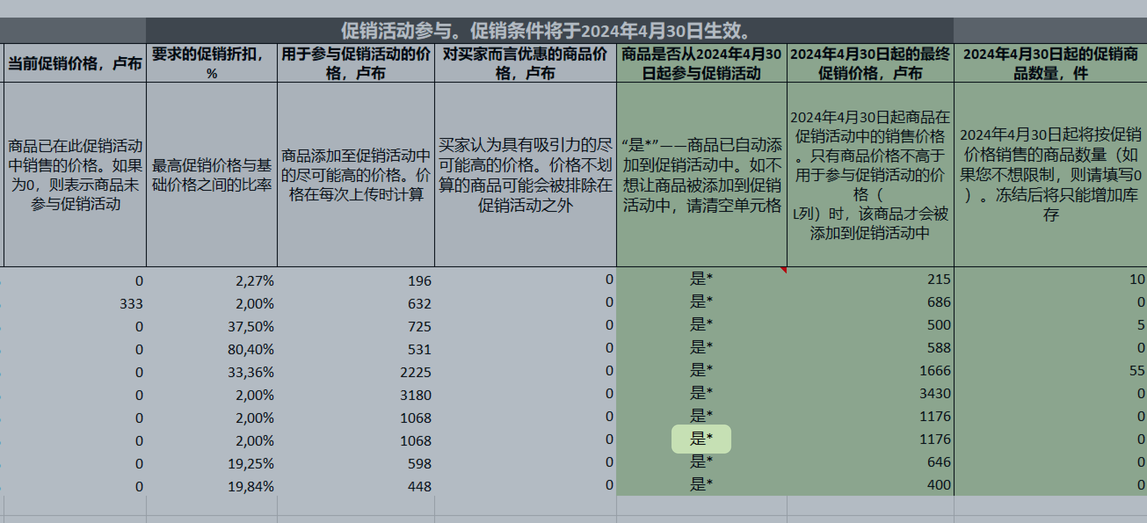The height and width of the screenshot is (523, 1147).
Task: Select the merged title cell 促销活动参与
Action: 549,30
